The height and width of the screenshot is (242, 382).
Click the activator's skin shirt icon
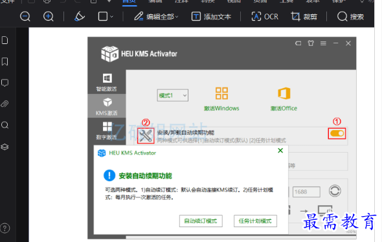[311, 43]
